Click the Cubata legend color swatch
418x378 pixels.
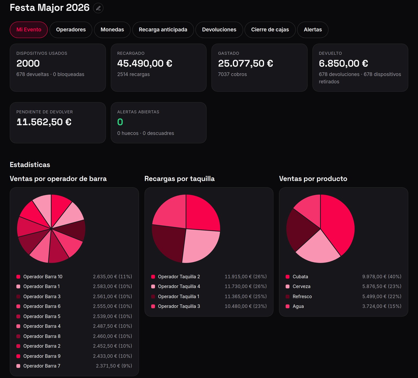click(x=288, y=277)
